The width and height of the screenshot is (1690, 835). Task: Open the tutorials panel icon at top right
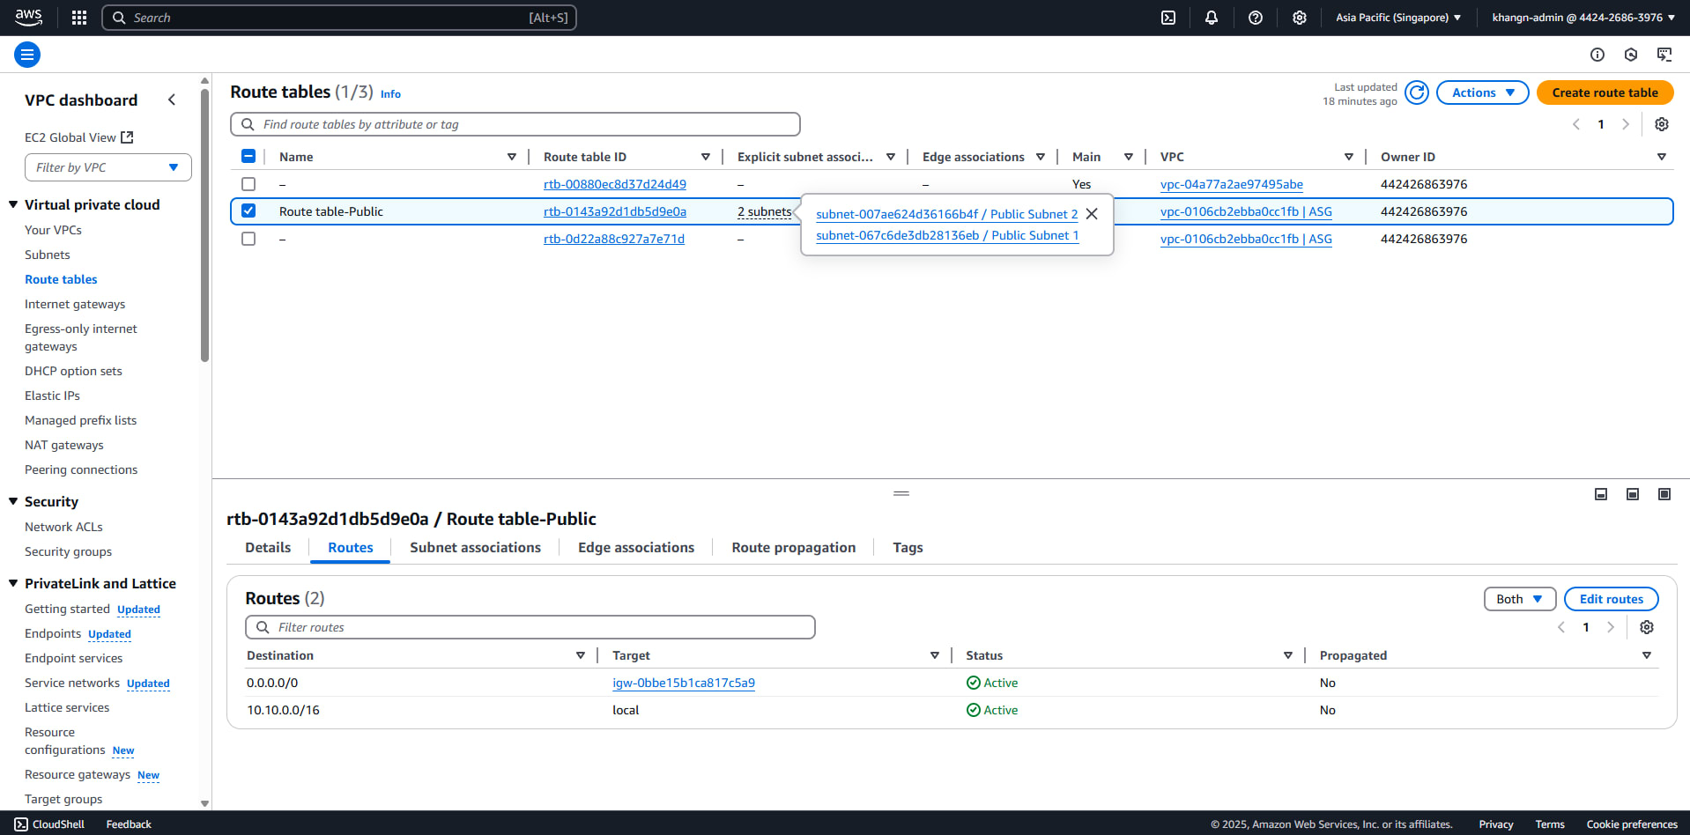coord(1664,55)
